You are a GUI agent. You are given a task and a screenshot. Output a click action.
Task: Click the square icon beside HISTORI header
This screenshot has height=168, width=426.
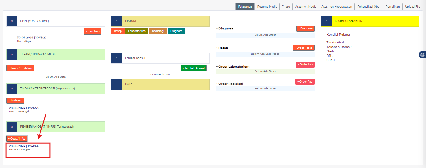[x=116, y=21]
